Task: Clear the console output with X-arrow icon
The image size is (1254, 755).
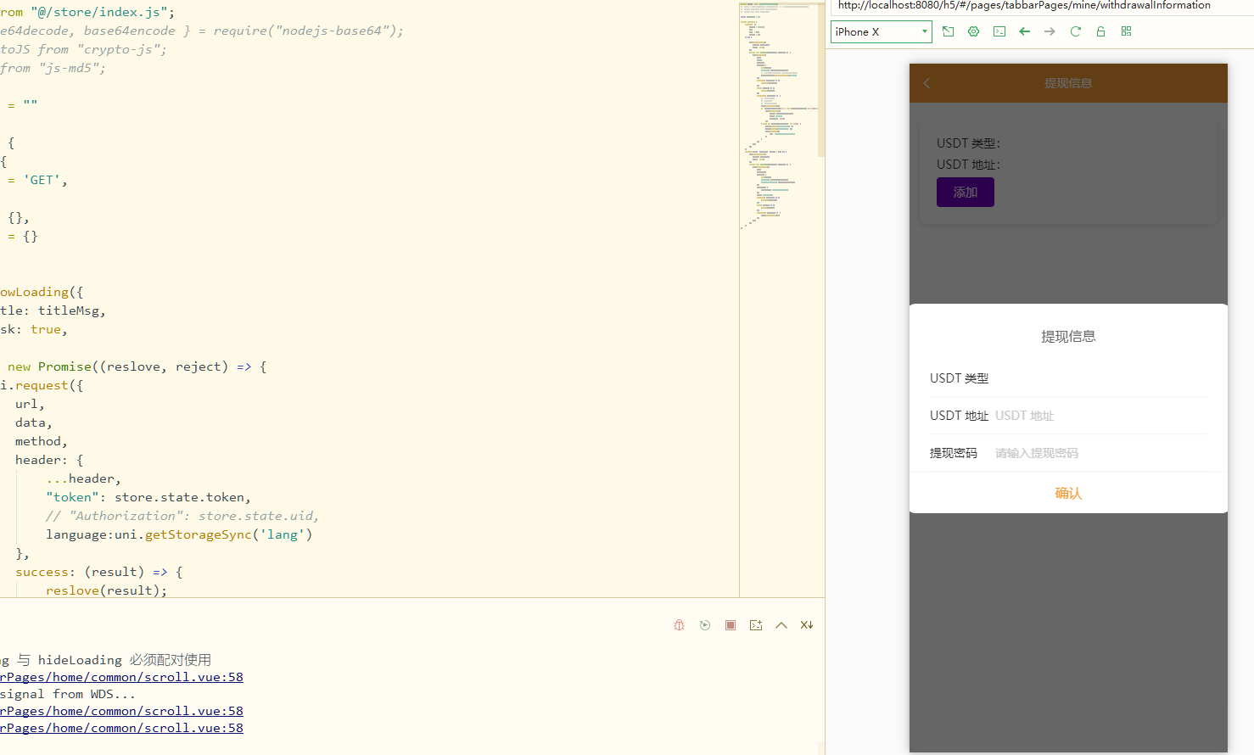Action: pos(807,625)
